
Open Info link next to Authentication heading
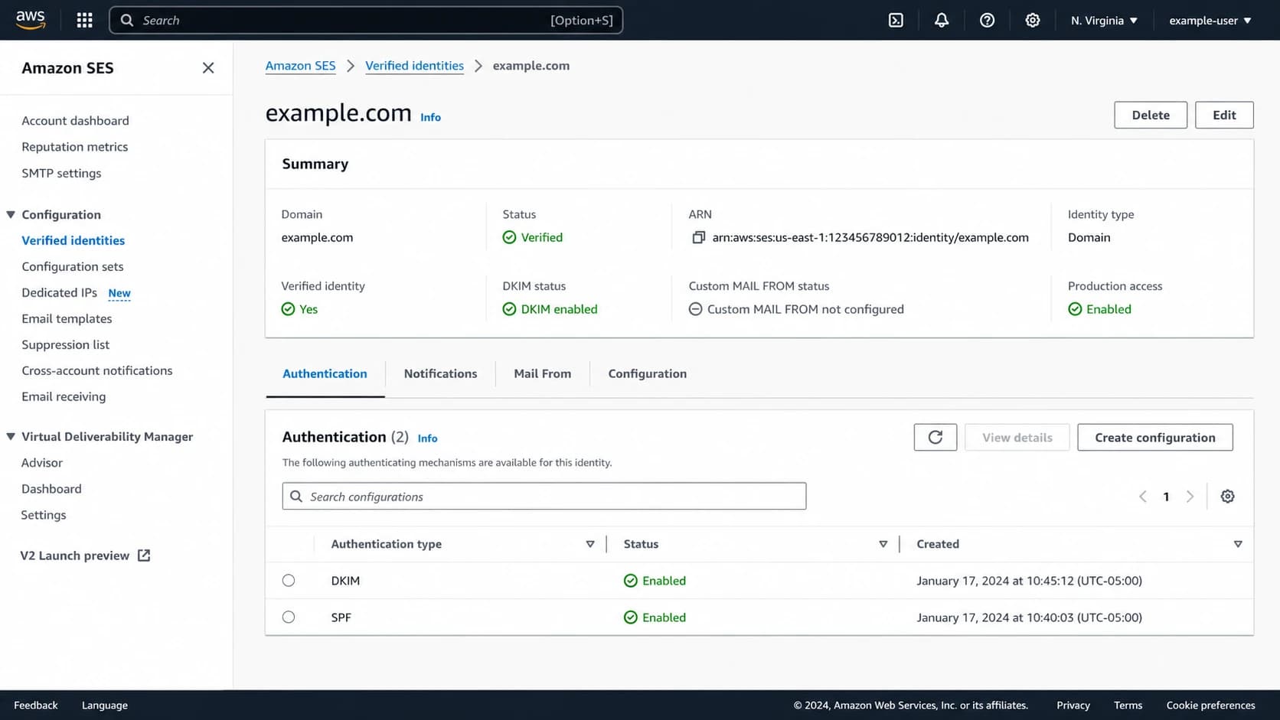point(427,438)
